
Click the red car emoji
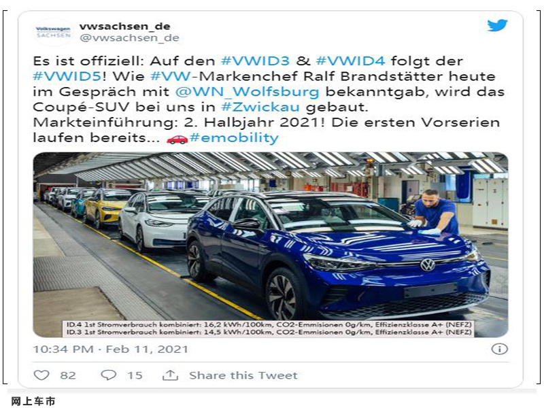coord(177,139)
